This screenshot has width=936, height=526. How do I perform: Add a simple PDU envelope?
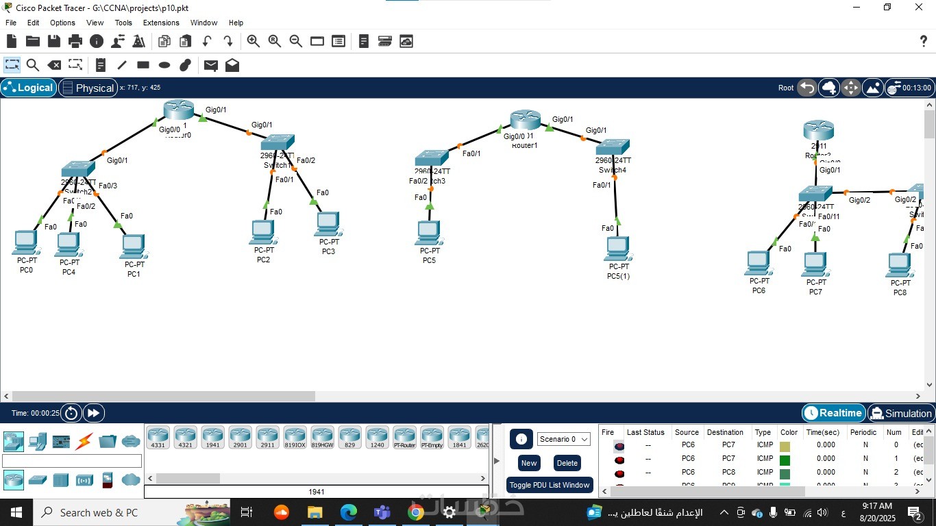coord(211,65)
